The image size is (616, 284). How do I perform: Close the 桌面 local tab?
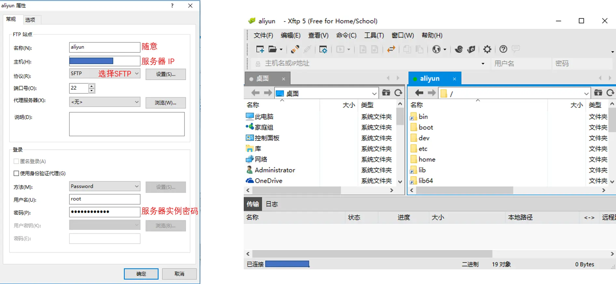pos(283,79)
